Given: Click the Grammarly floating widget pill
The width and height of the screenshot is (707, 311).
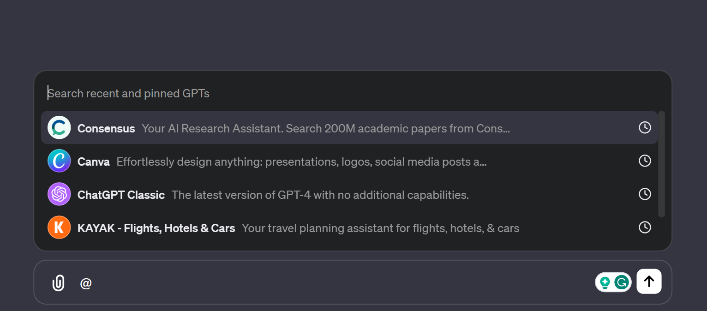Looking at the screenshot, I should click(613, 281).
